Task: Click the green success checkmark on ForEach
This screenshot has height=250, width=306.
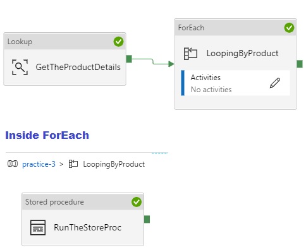Action: [x=289, y=28]
